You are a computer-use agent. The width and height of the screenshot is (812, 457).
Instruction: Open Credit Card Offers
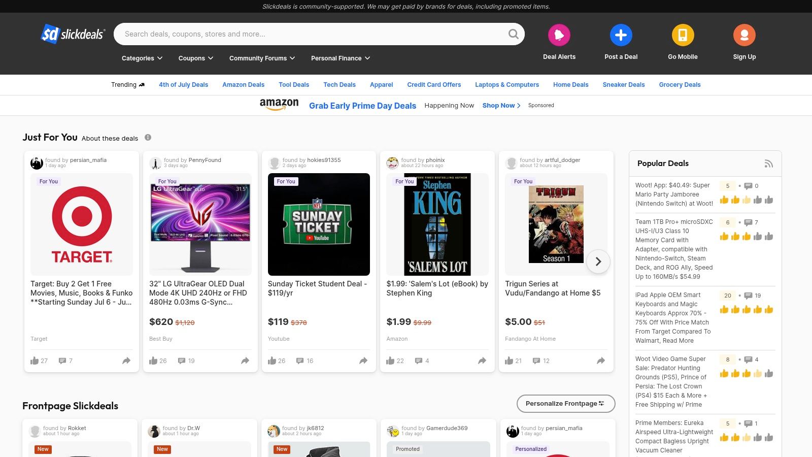434,85
